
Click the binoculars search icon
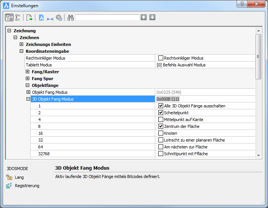tap(70, 17)
